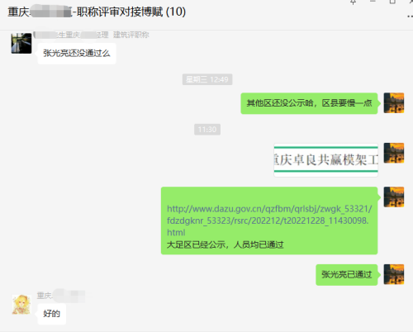Open the chat info three-dots menu
The height and width of the screenshot is (332, 413).
click(x=410, y=17)
